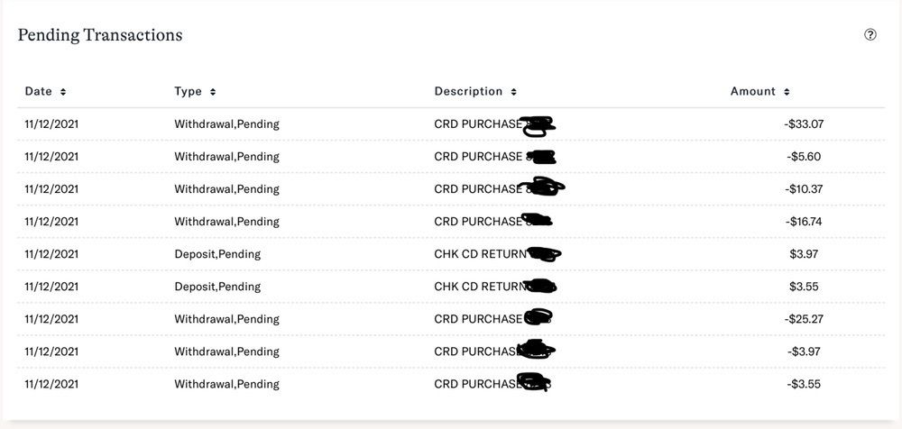
Task: Sort by the Type column arrows
Action: coord(213,92)
